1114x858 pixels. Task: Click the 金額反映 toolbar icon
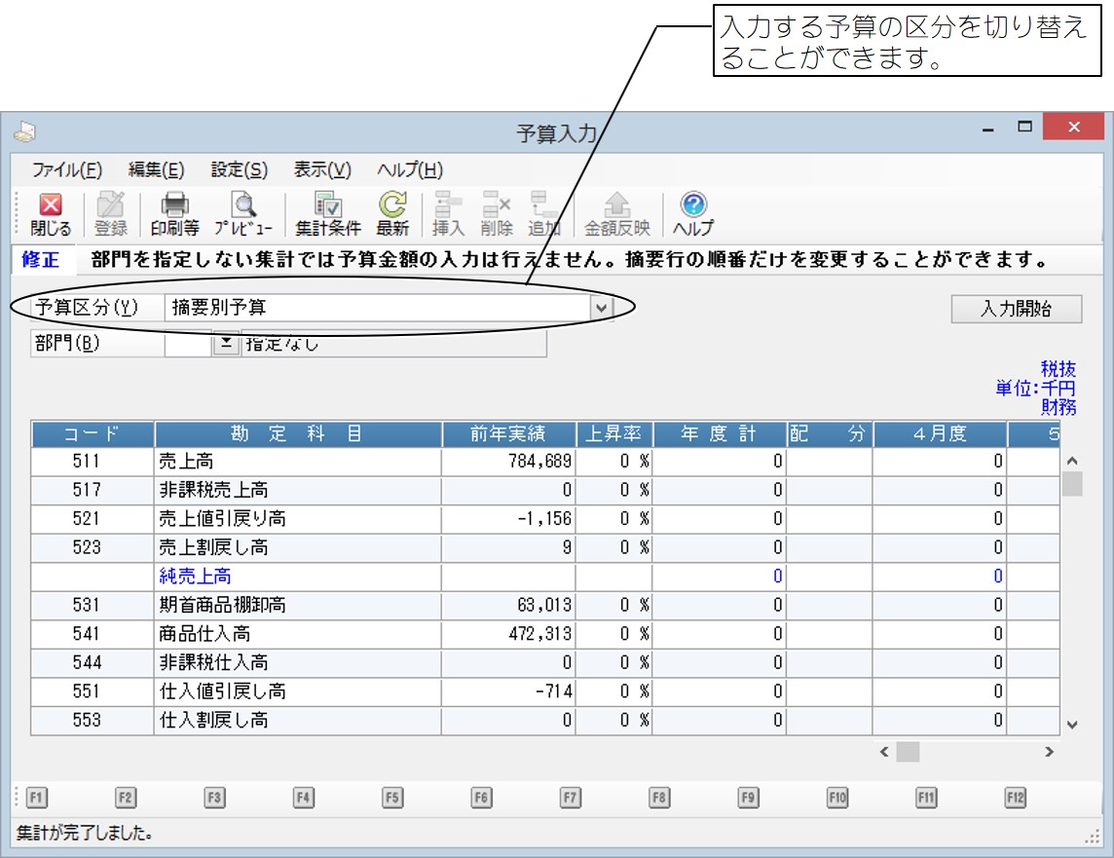[616, 213]
